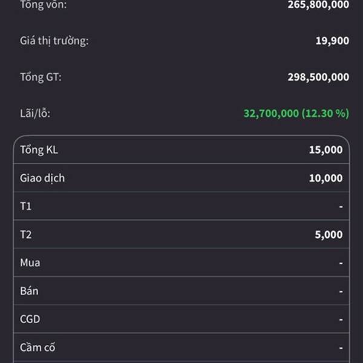Screen dimensions: 363x363
Task: Select the market price 19,900
Action: pos(332,41)
